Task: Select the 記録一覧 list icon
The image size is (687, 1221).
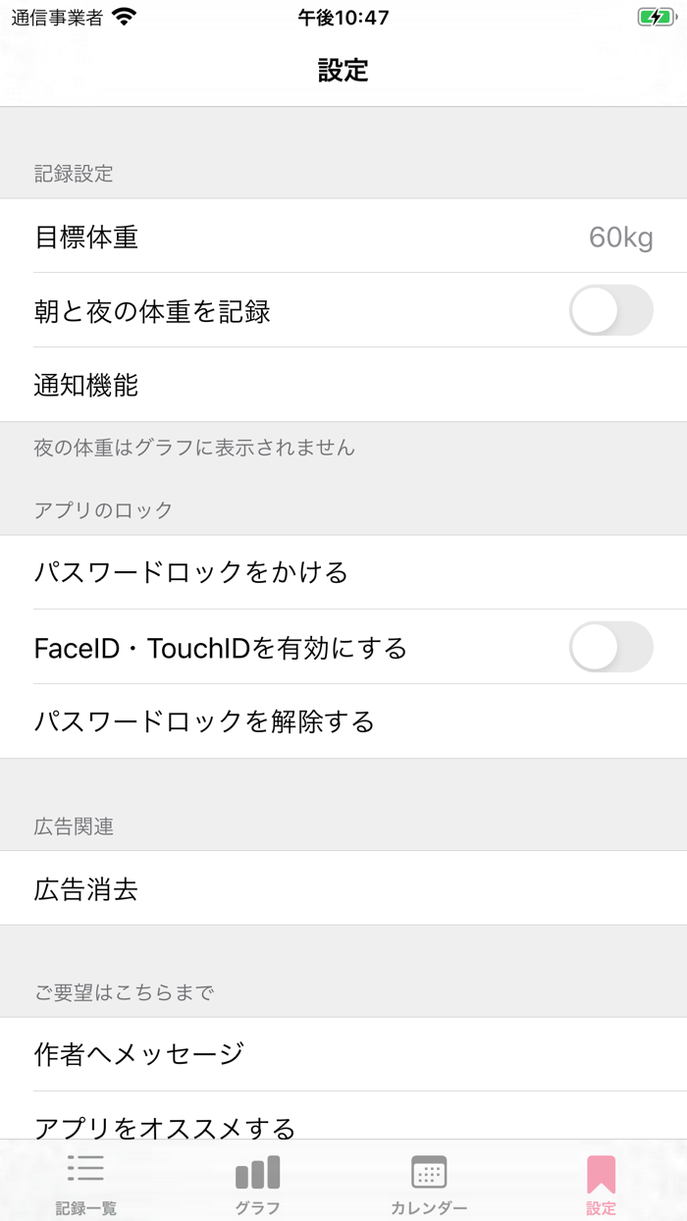Action: coord(85,1170)
